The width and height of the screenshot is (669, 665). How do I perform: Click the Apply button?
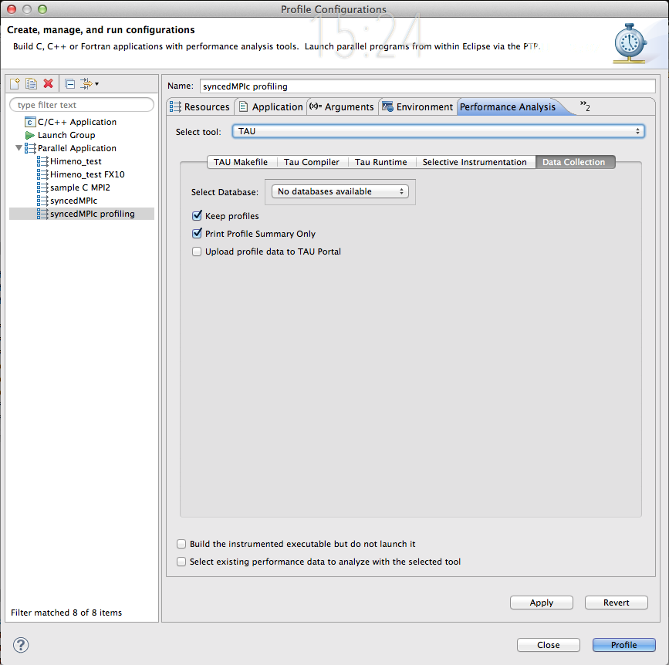click(542, 603)
